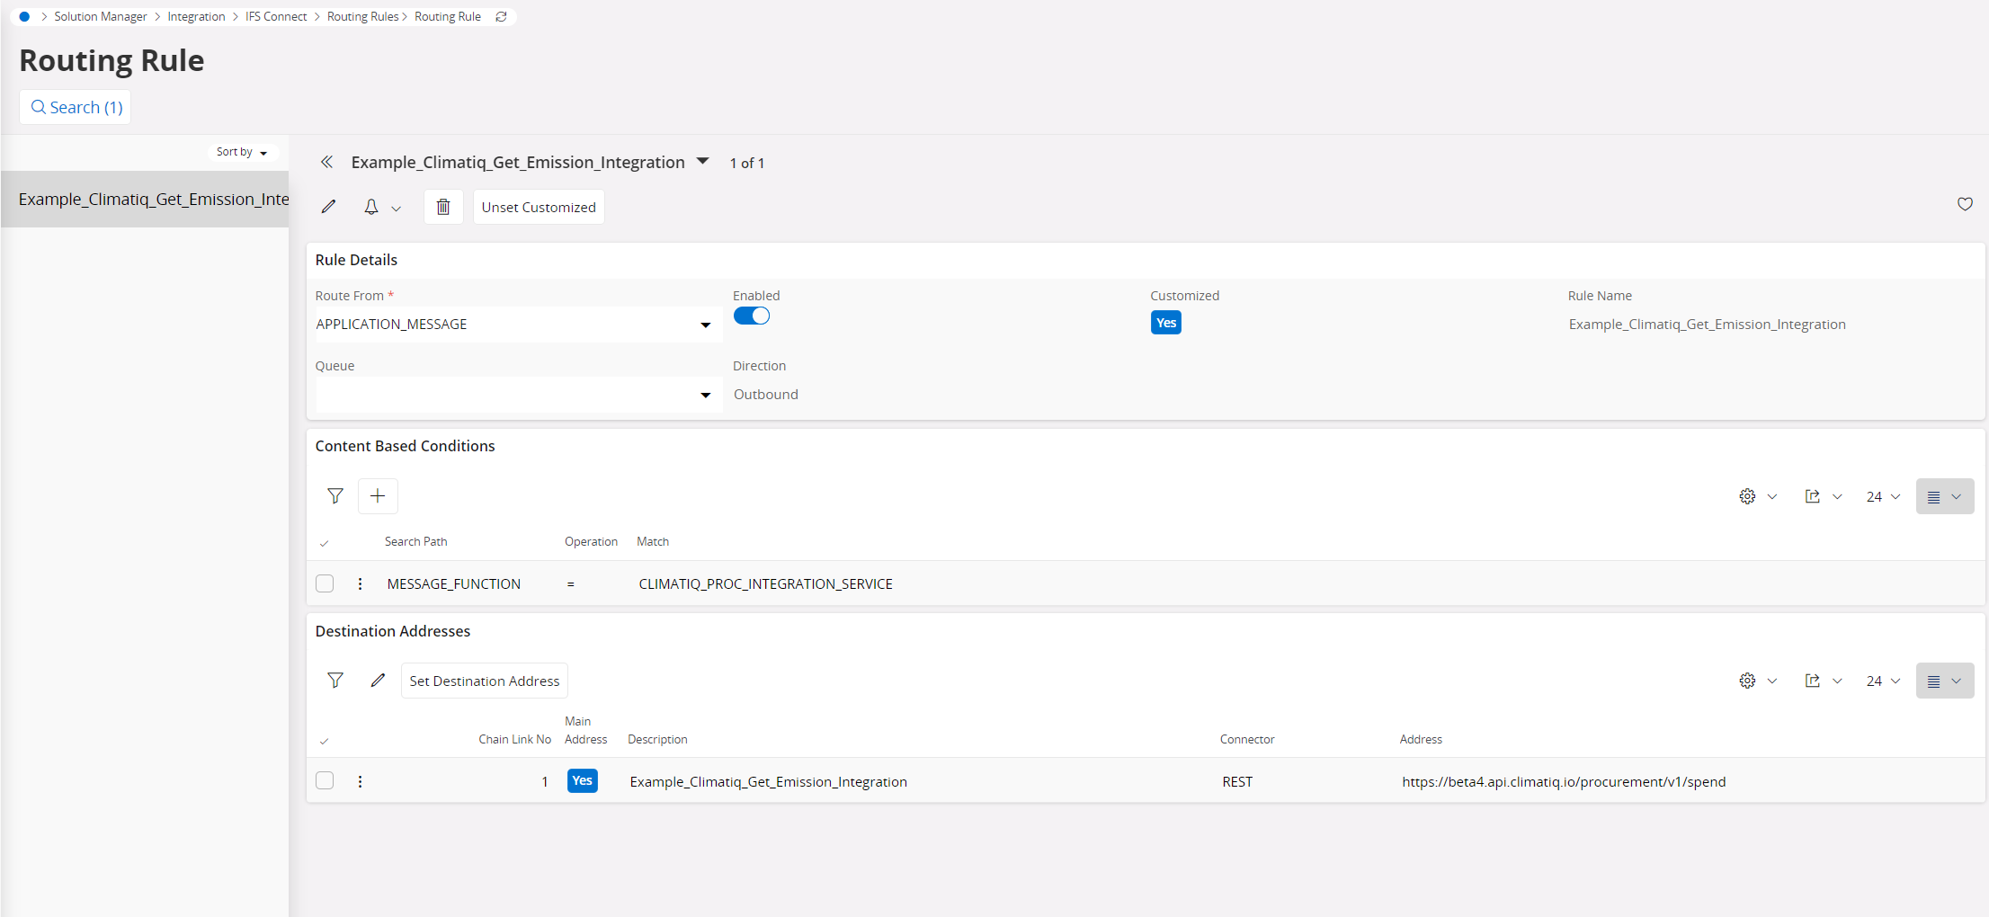Click the climatiq.io procurement spend address cell
The height and width of the screenshot is (917, 1989).
coord(1564,781)
